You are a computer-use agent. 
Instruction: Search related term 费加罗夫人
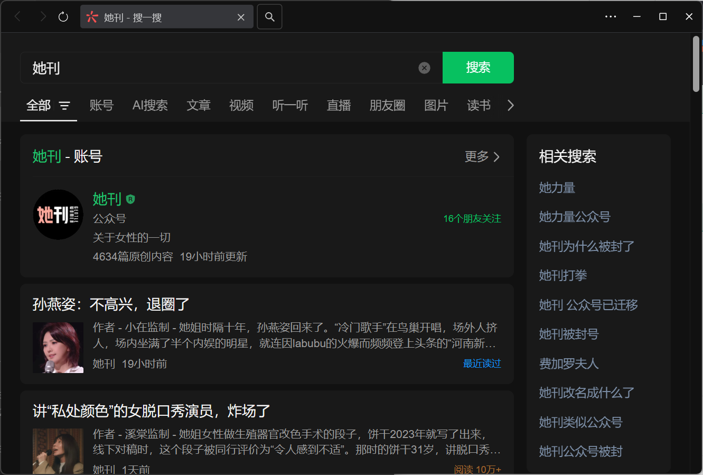tap(569, 364)
